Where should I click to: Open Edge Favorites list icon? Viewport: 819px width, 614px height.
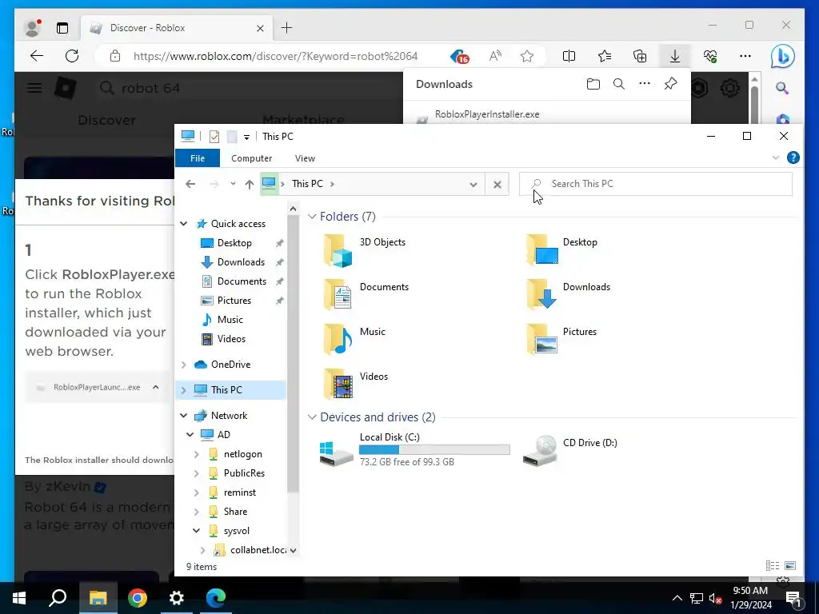click(605, 56)
